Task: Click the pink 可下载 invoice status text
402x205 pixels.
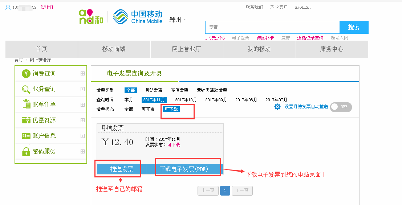Action: (174, 144)
